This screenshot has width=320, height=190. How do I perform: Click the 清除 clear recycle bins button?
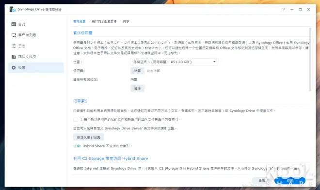137,88
